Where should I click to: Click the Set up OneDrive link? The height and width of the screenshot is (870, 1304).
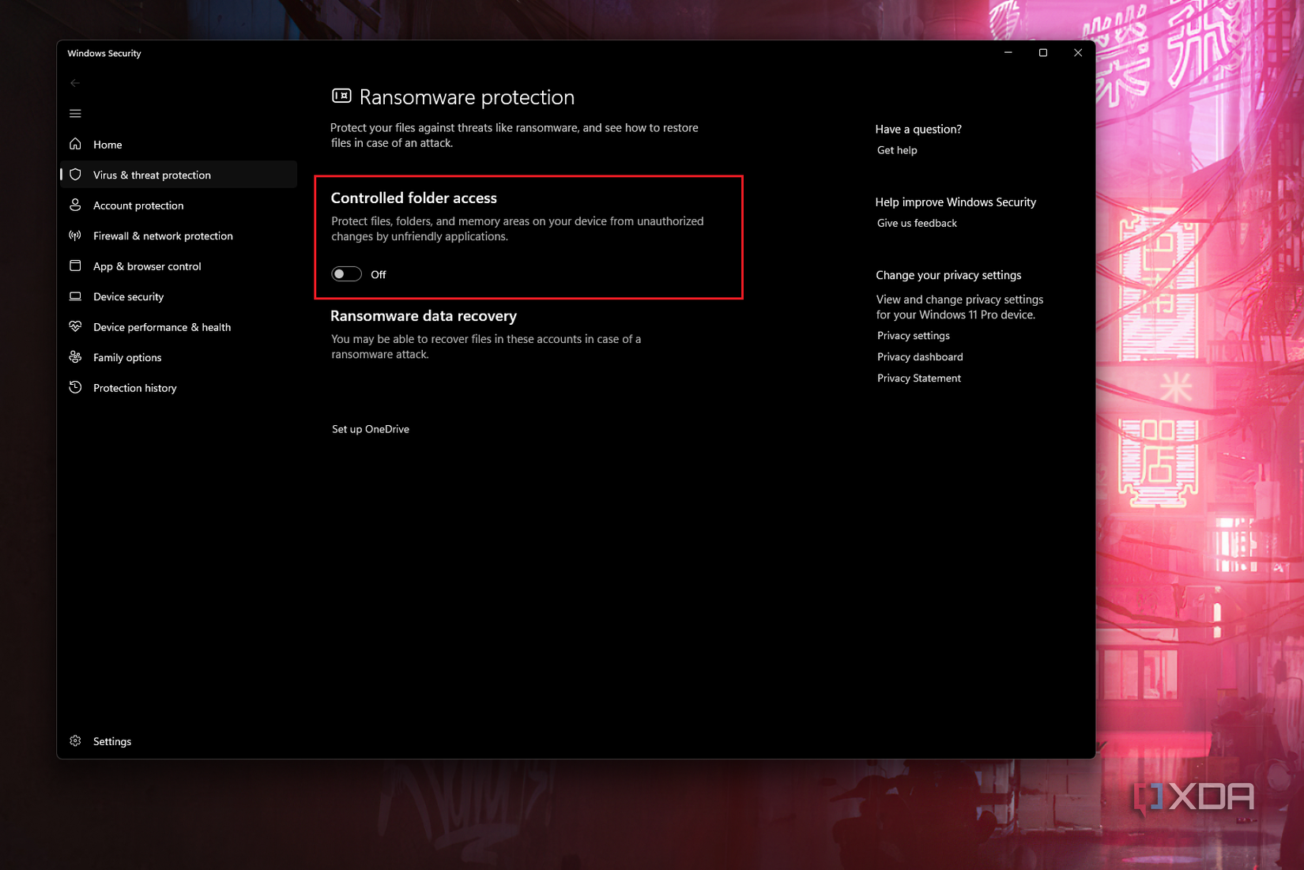coord(371,429)
